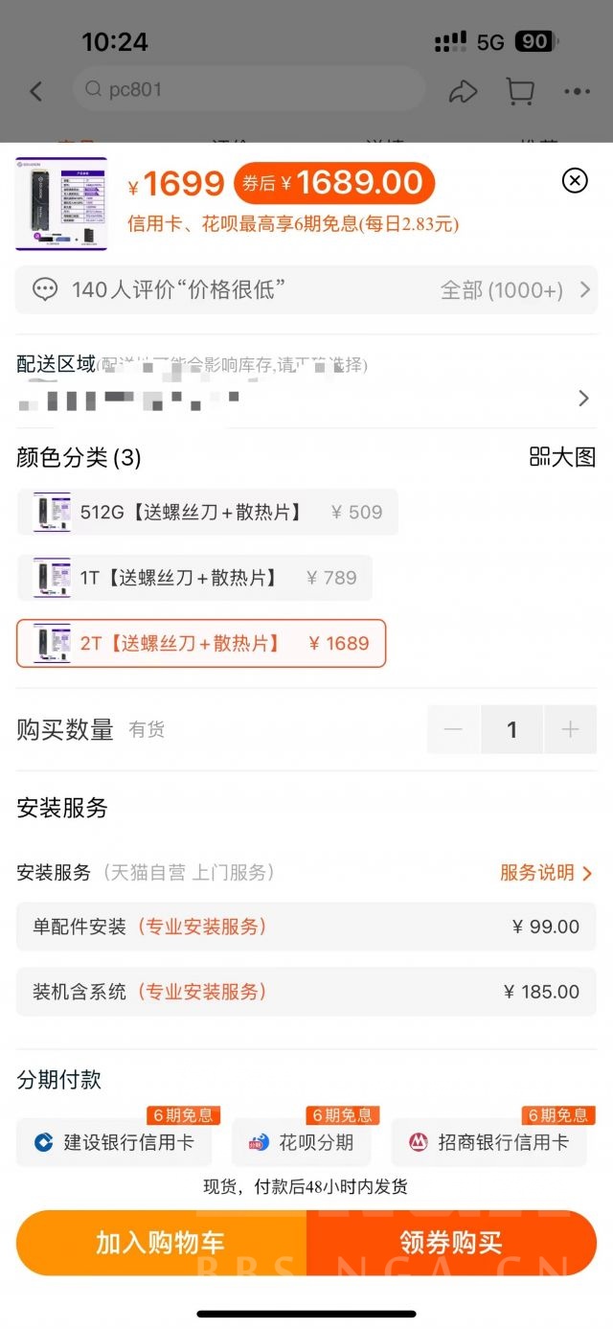Screen dimensions: 613x1329
Task: Tap the three-dot more options icon
Action: click(x=578, y=90)
